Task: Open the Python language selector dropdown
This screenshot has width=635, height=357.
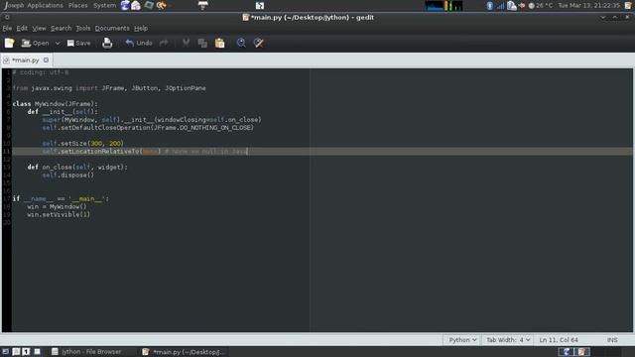Action: tap(462, 340)
